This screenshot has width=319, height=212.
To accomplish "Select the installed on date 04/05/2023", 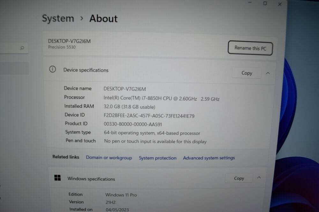I will 117,209.
